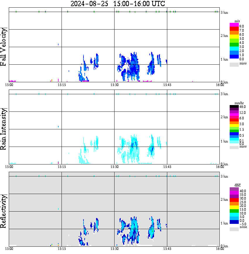Select gray none swatch in dBZ legend

click(234, 229)
